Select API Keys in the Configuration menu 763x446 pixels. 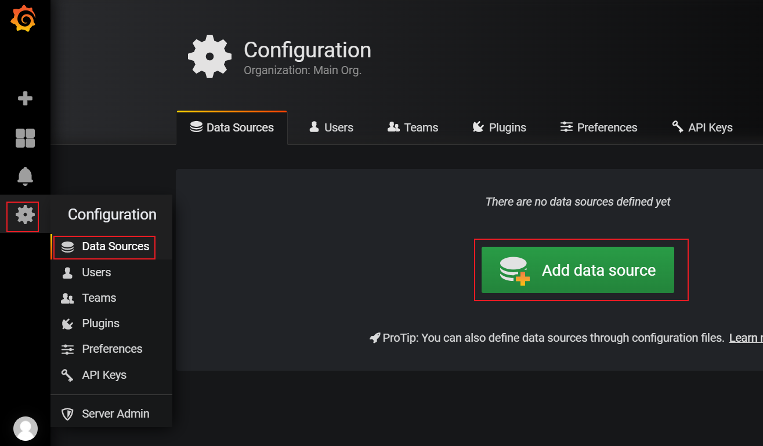(x=104, y=375)
